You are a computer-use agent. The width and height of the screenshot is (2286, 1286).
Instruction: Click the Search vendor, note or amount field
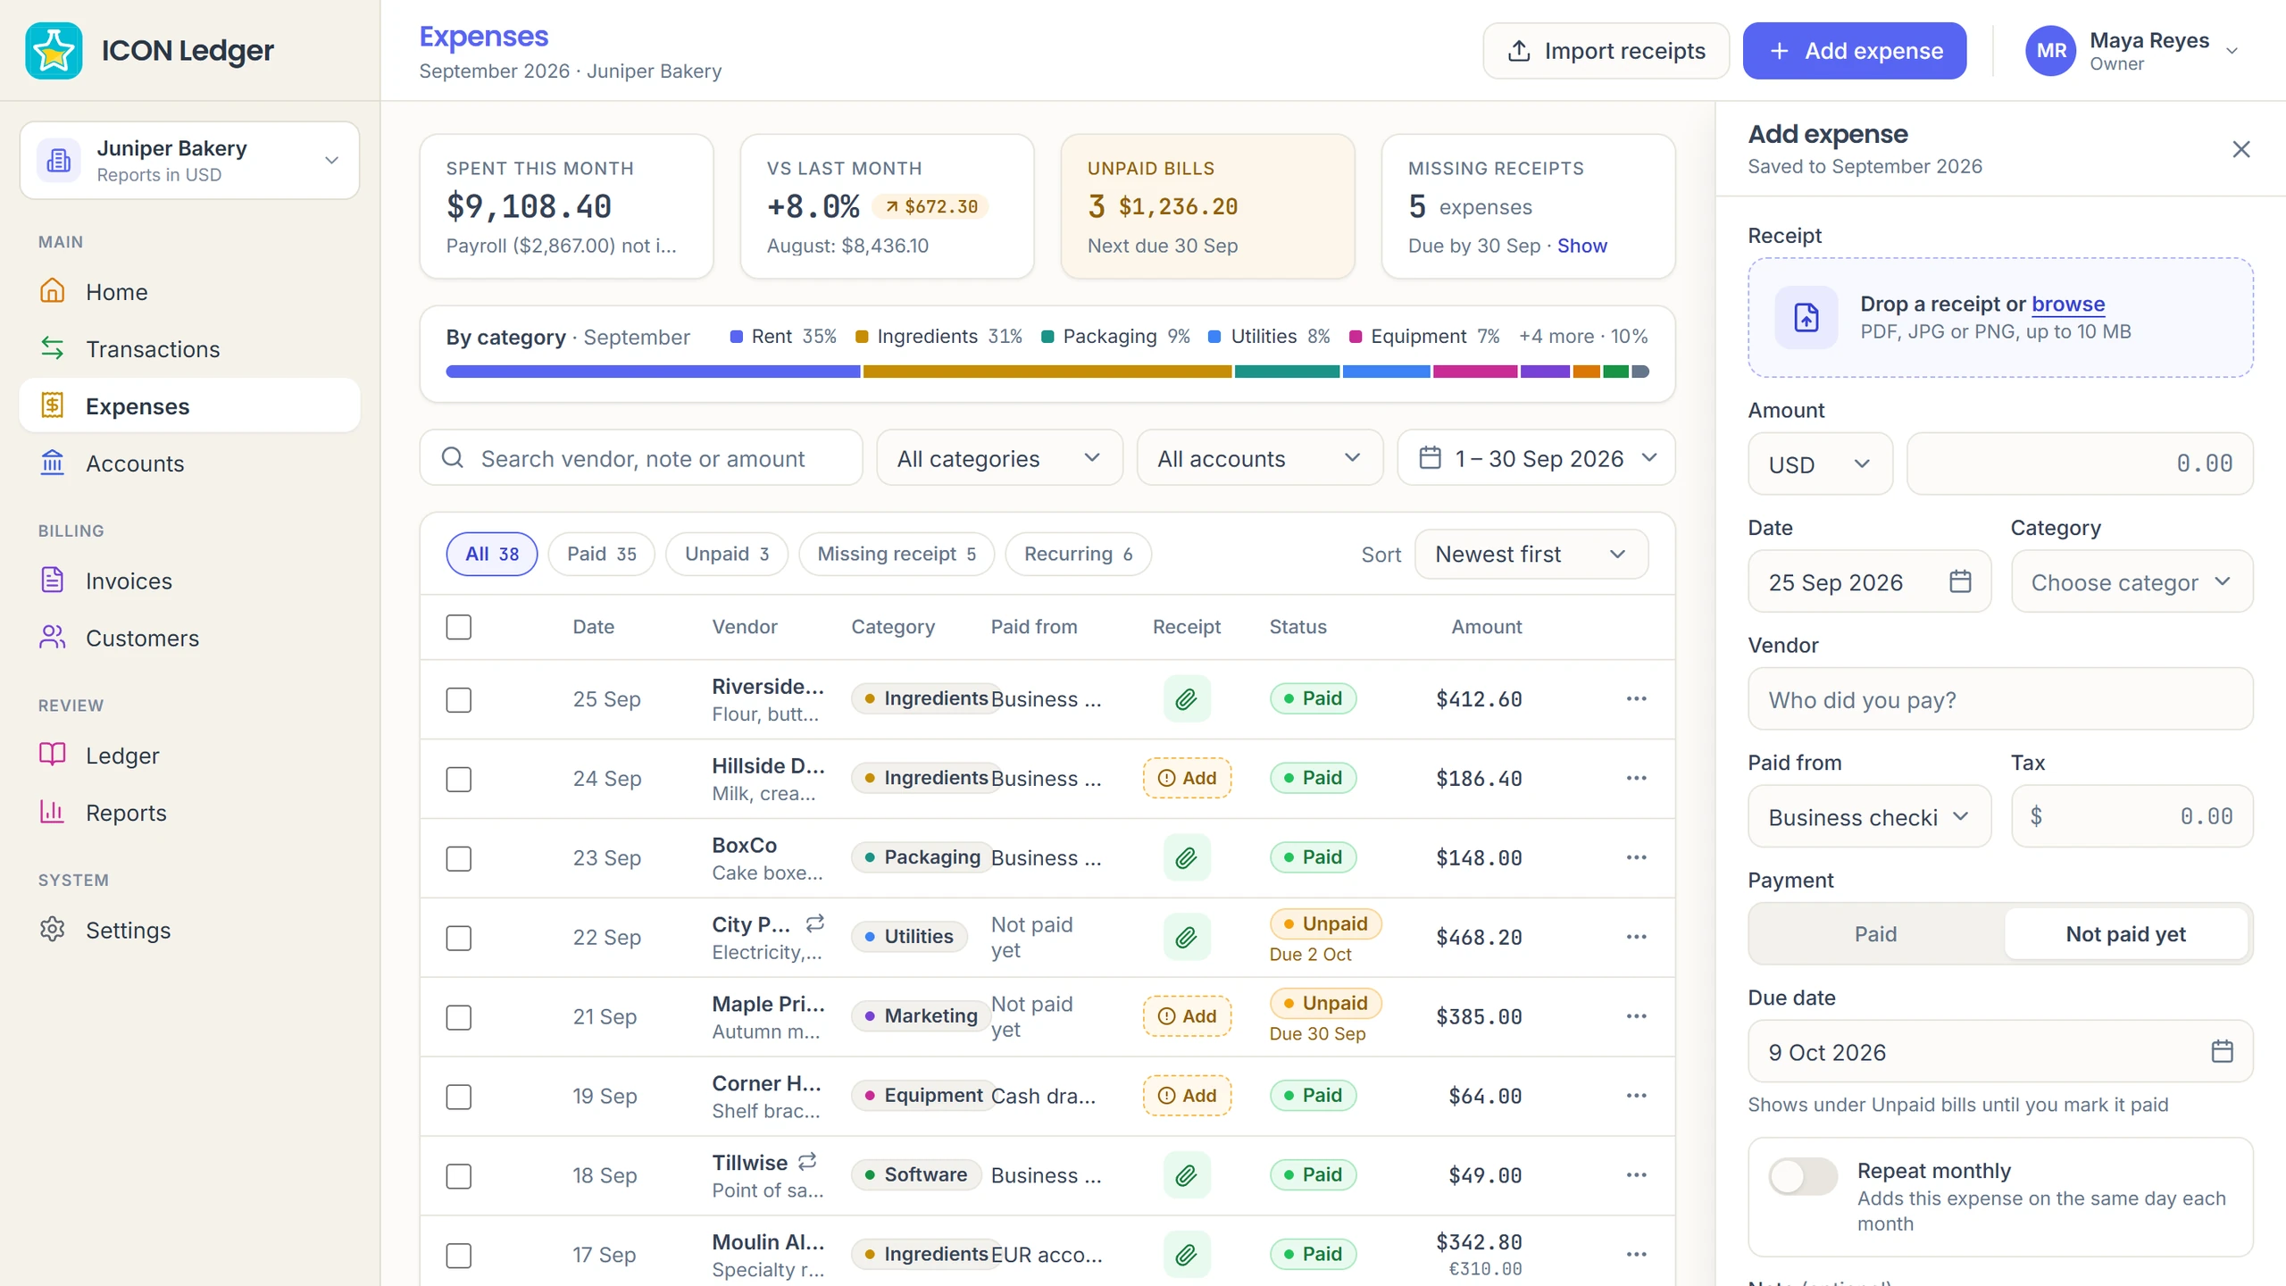641,458
